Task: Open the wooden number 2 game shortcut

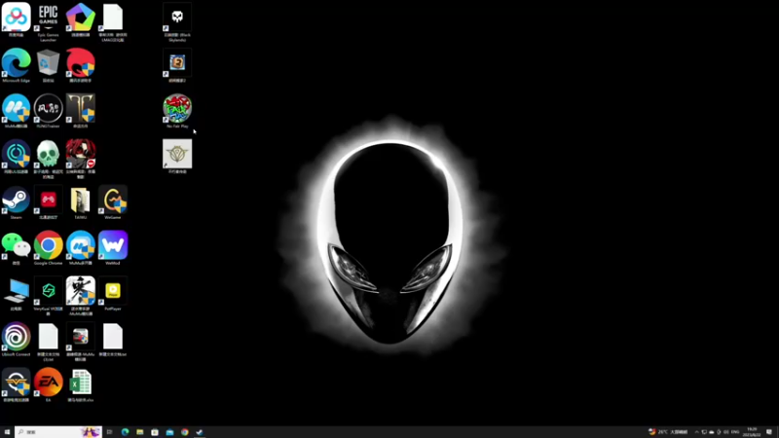Action: (177, 63)
